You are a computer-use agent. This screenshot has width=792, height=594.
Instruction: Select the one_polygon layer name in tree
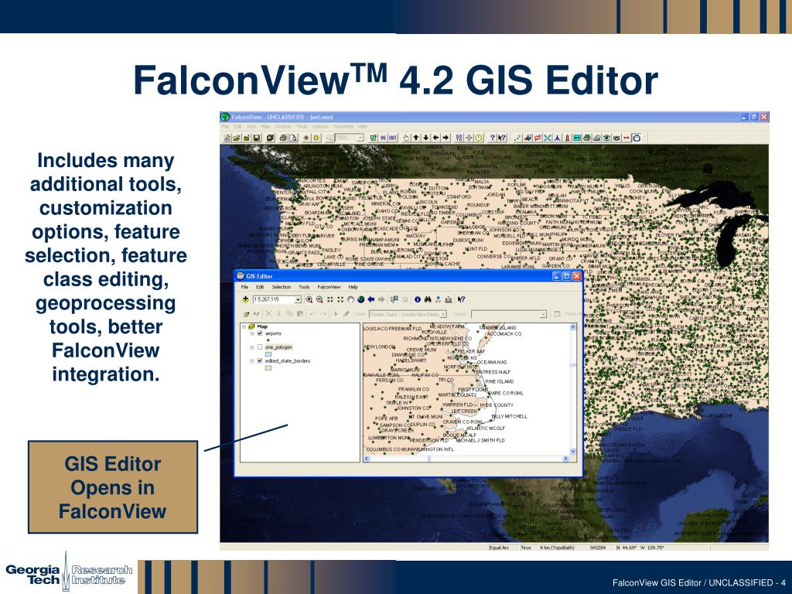point(278,347)
